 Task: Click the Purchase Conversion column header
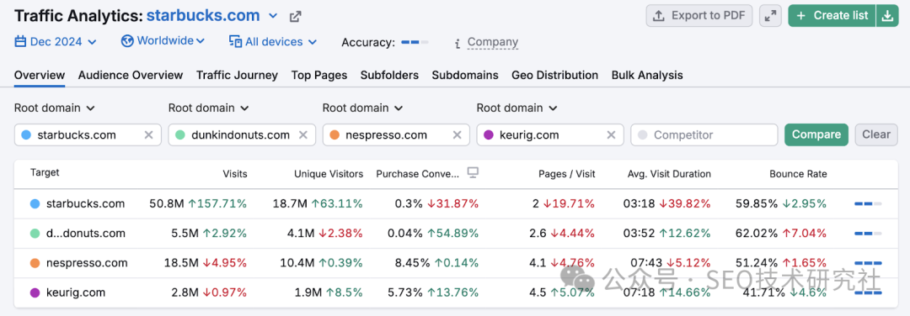coord(418,174)
